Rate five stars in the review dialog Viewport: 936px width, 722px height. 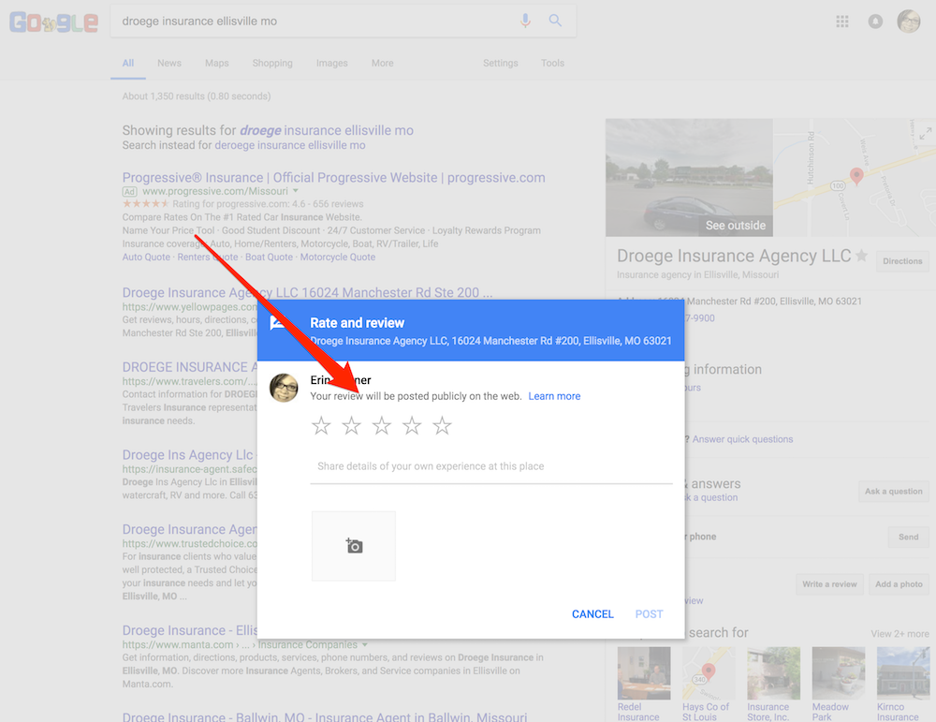(443, 426)
